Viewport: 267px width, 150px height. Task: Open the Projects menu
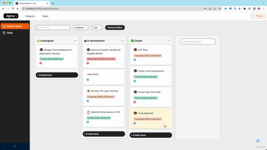30,16
